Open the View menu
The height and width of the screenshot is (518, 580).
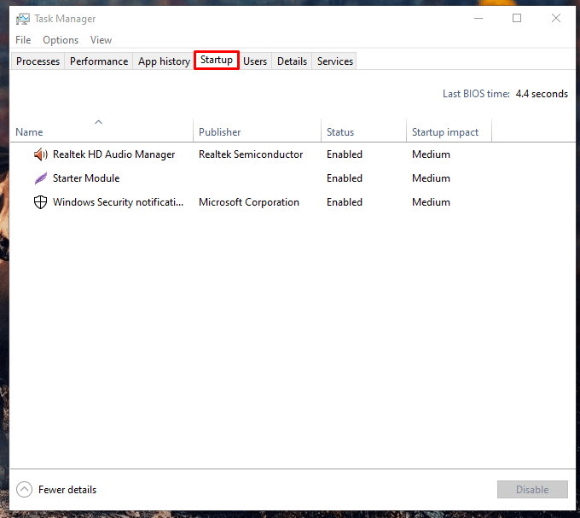click(101, 40)
